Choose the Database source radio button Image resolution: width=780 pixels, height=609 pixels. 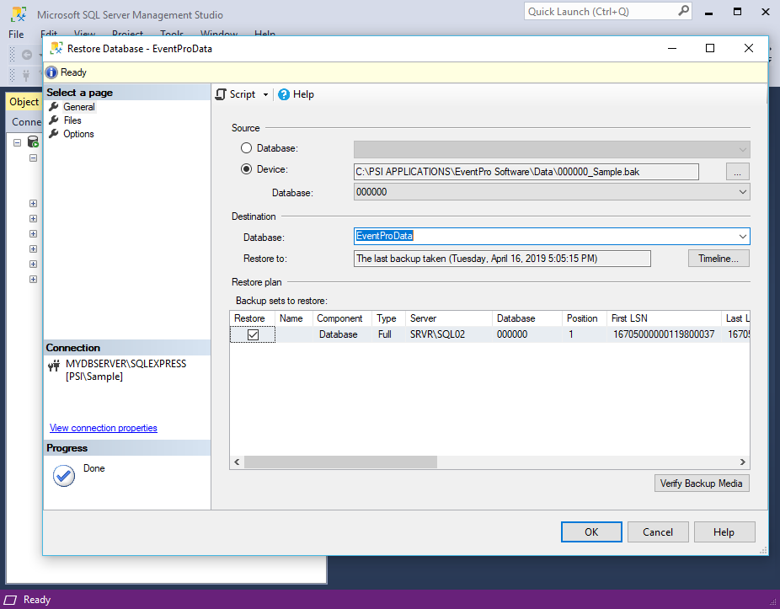(x=246, y=148)
